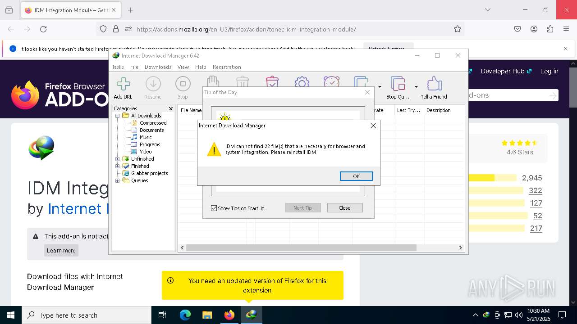The width and height of the screenshot is (577, 324).
Task: Click the taskbar search box
Action: click(87, 315)
